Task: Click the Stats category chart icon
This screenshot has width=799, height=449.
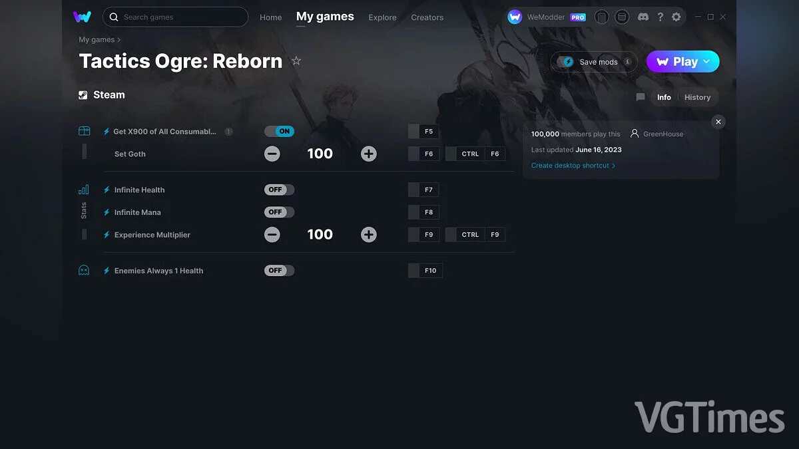Action: pos(84,190)
